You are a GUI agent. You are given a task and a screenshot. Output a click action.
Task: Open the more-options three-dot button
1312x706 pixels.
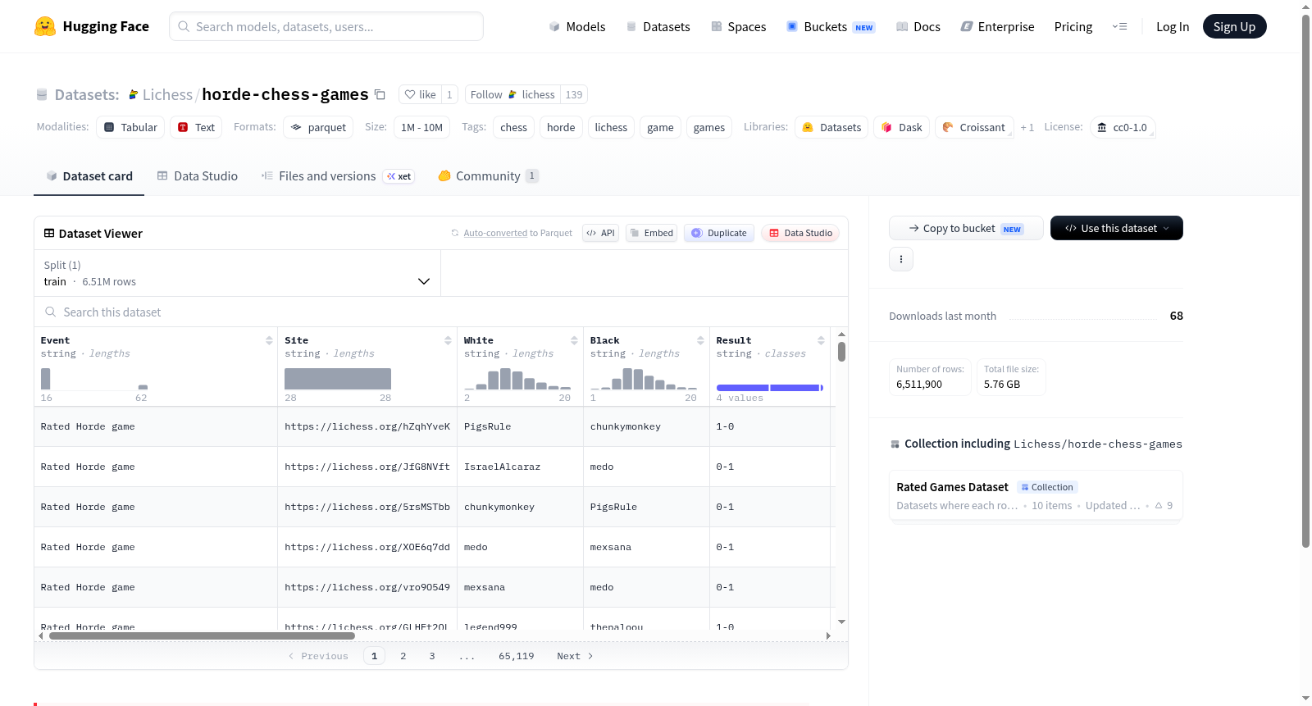(x=901, y=259)
